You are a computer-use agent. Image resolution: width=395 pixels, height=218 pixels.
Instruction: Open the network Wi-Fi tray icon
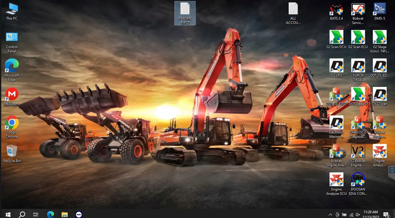click(x=352, y=215)
